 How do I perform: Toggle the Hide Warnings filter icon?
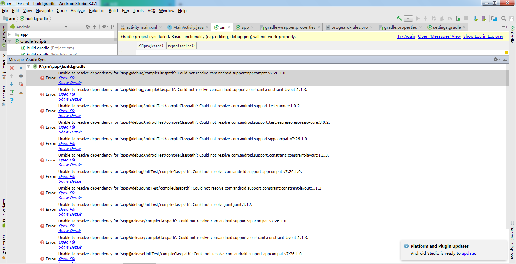point(21,84)
